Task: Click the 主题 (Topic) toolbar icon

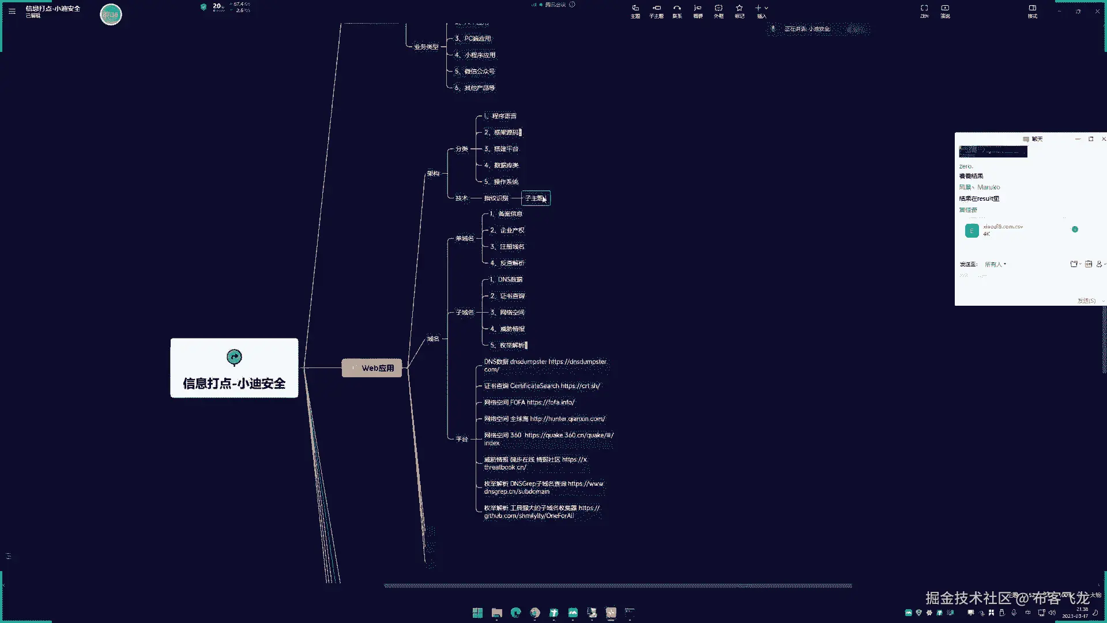Action: tap(635, 11)
